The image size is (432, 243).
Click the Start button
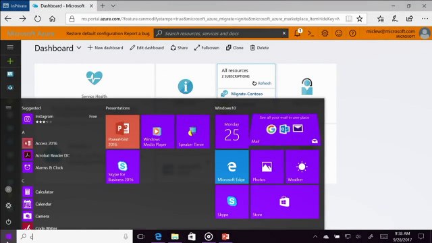click(8, 236)
